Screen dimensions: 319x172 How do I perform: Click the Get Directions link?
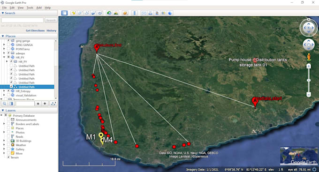(x=35, y=30)
